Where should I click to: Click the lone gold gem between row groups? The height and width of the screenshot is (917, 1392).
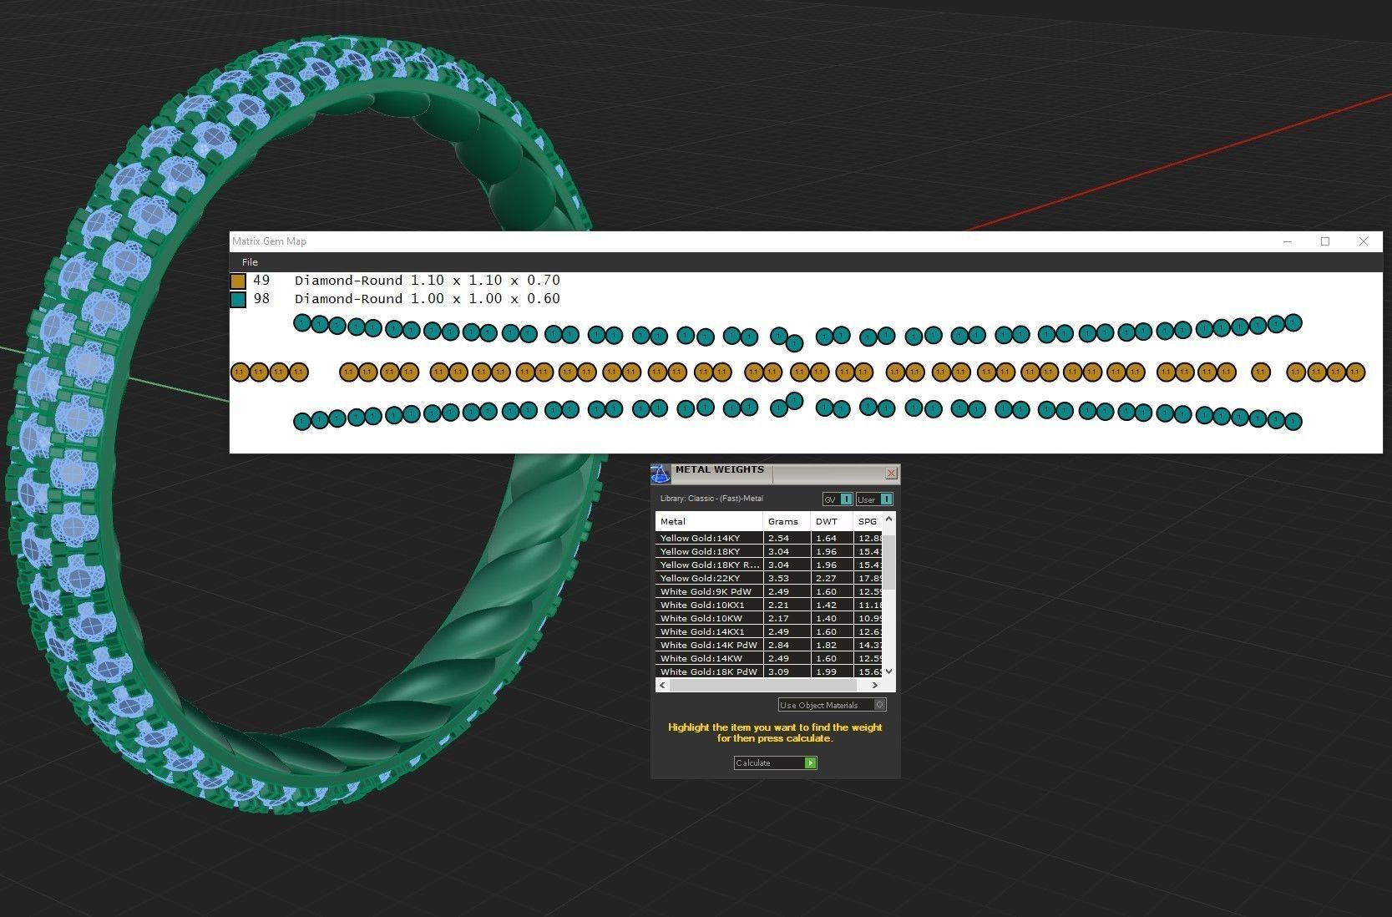coord(1261,372)
